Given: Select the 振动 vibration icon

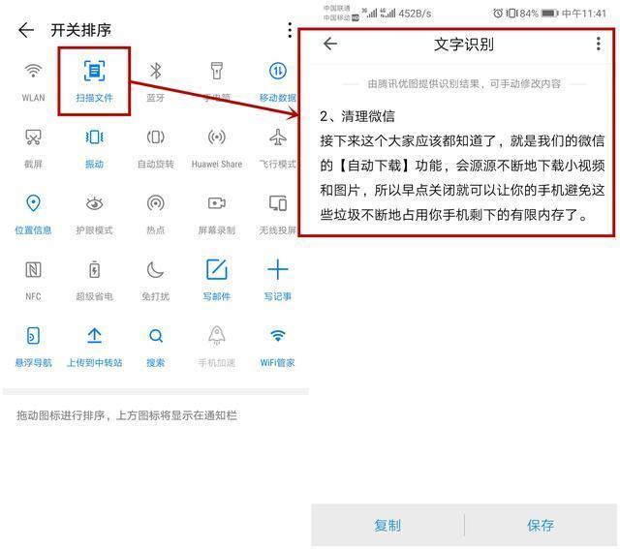Looking at the screenshot, I should 94,137.
